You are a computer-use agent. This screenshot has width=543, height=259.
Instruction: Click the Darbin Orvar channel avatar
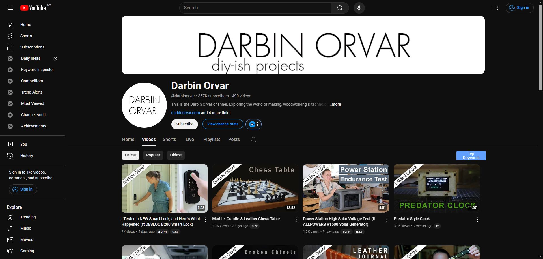pos(144,105)
